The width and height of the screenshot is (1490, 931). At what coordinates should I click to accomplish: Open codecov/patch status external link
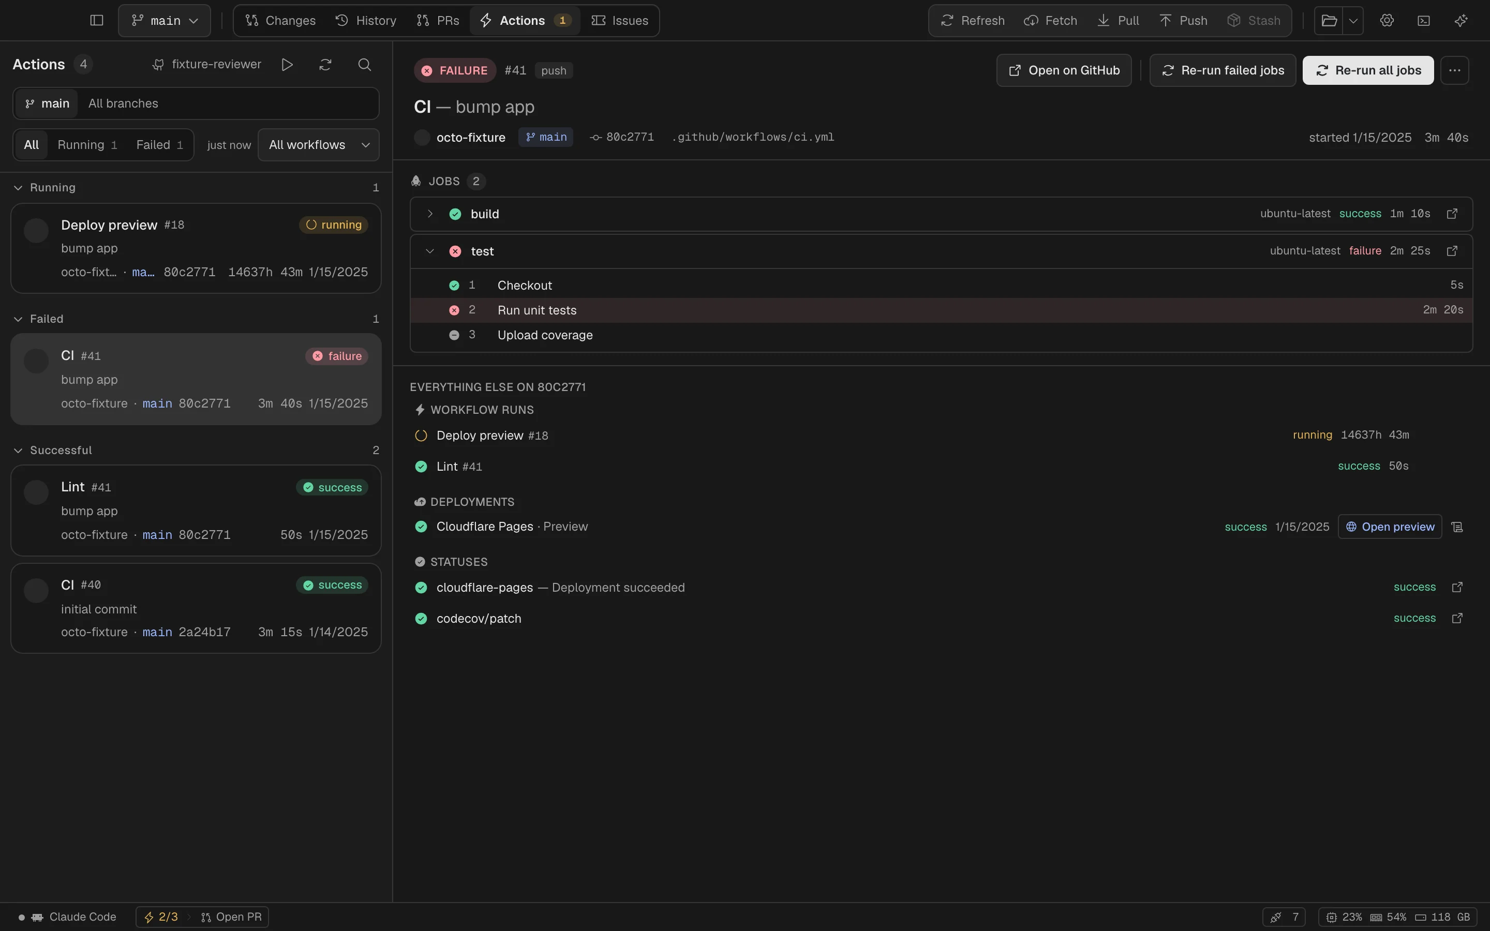tap(1457, 618)
